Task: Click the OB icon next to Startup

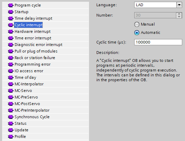Action: pyautogui.click(x=10, y=12)
